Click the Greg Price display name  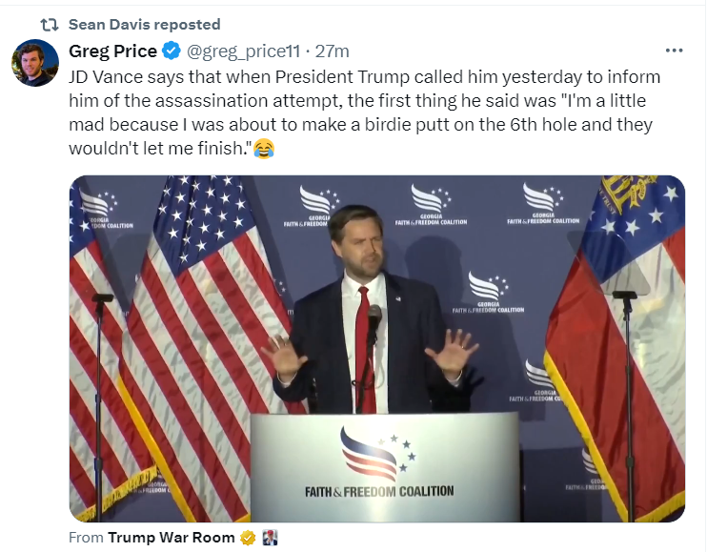coord(112,51)
